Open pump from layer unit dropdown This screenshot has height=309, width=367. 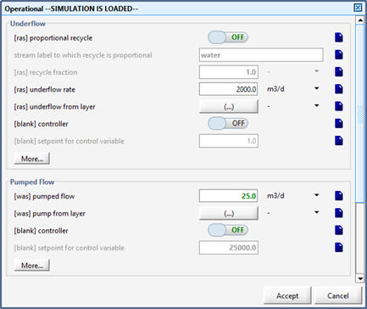pyautogui.click(x=317, y=212)
